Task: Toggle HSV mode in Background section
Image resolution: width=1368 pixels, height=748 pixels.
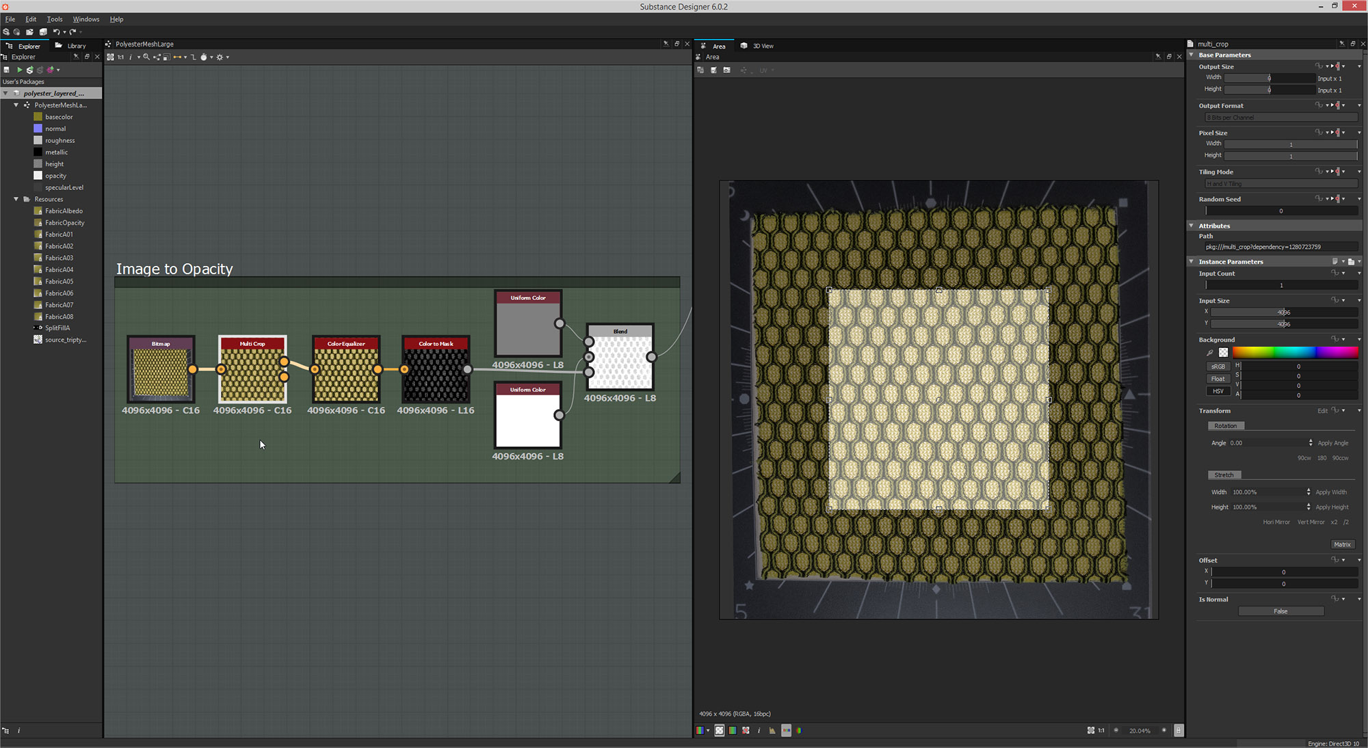Action: click(1219, 390)
